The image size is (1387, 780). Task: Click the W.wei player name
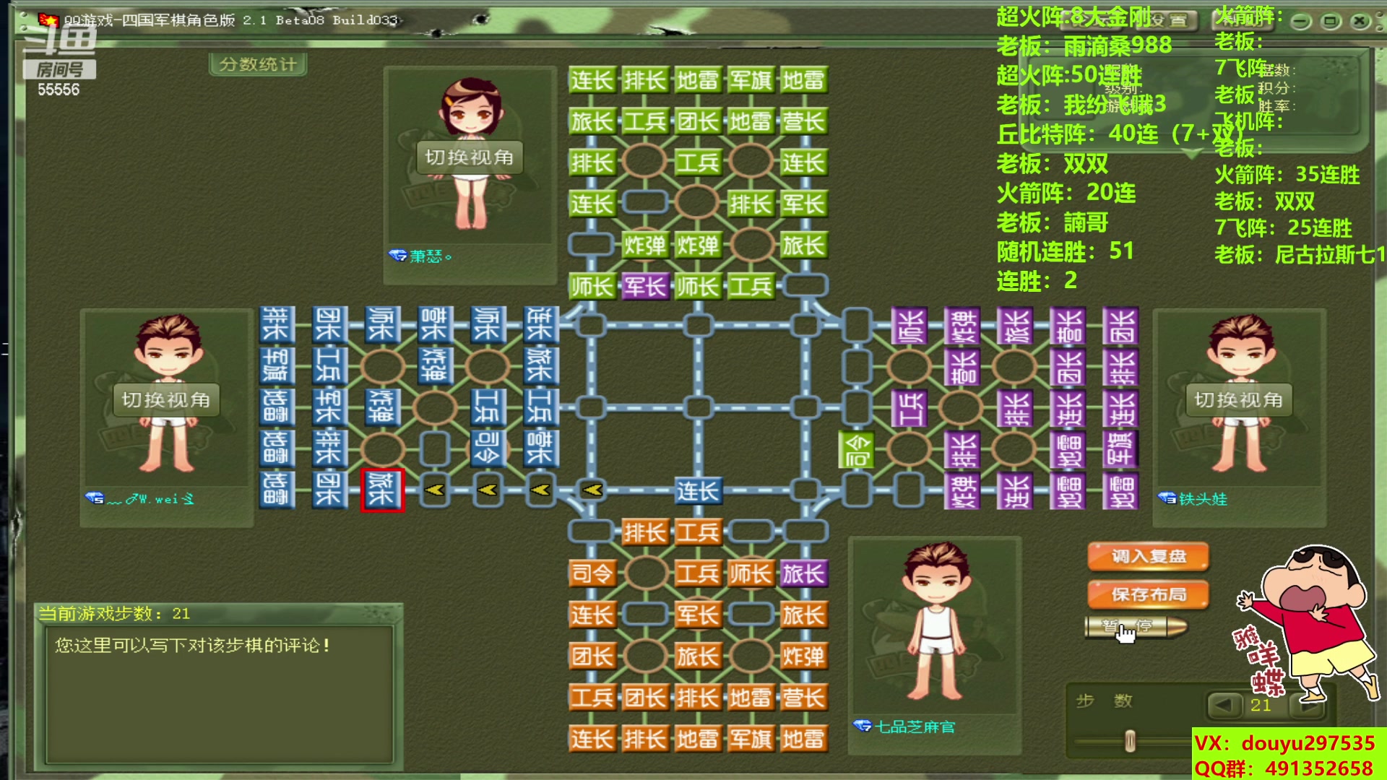[x=151, y=499]
